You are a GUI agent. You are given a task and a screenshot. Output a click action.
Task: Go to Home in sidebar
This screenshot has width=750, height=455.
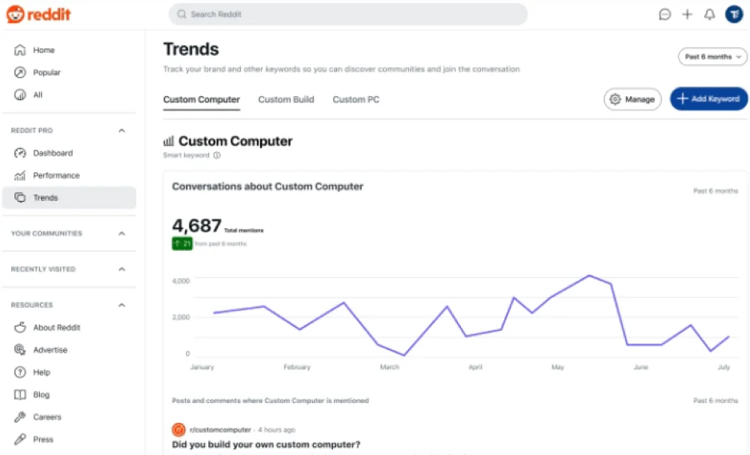(x=43, y=50)
